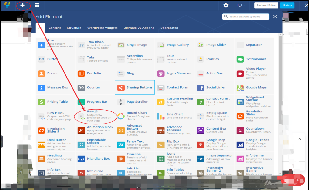Choose the Google Maps icon
The width and height of the screenshot is (309, 190).
[x=240, y=88]
